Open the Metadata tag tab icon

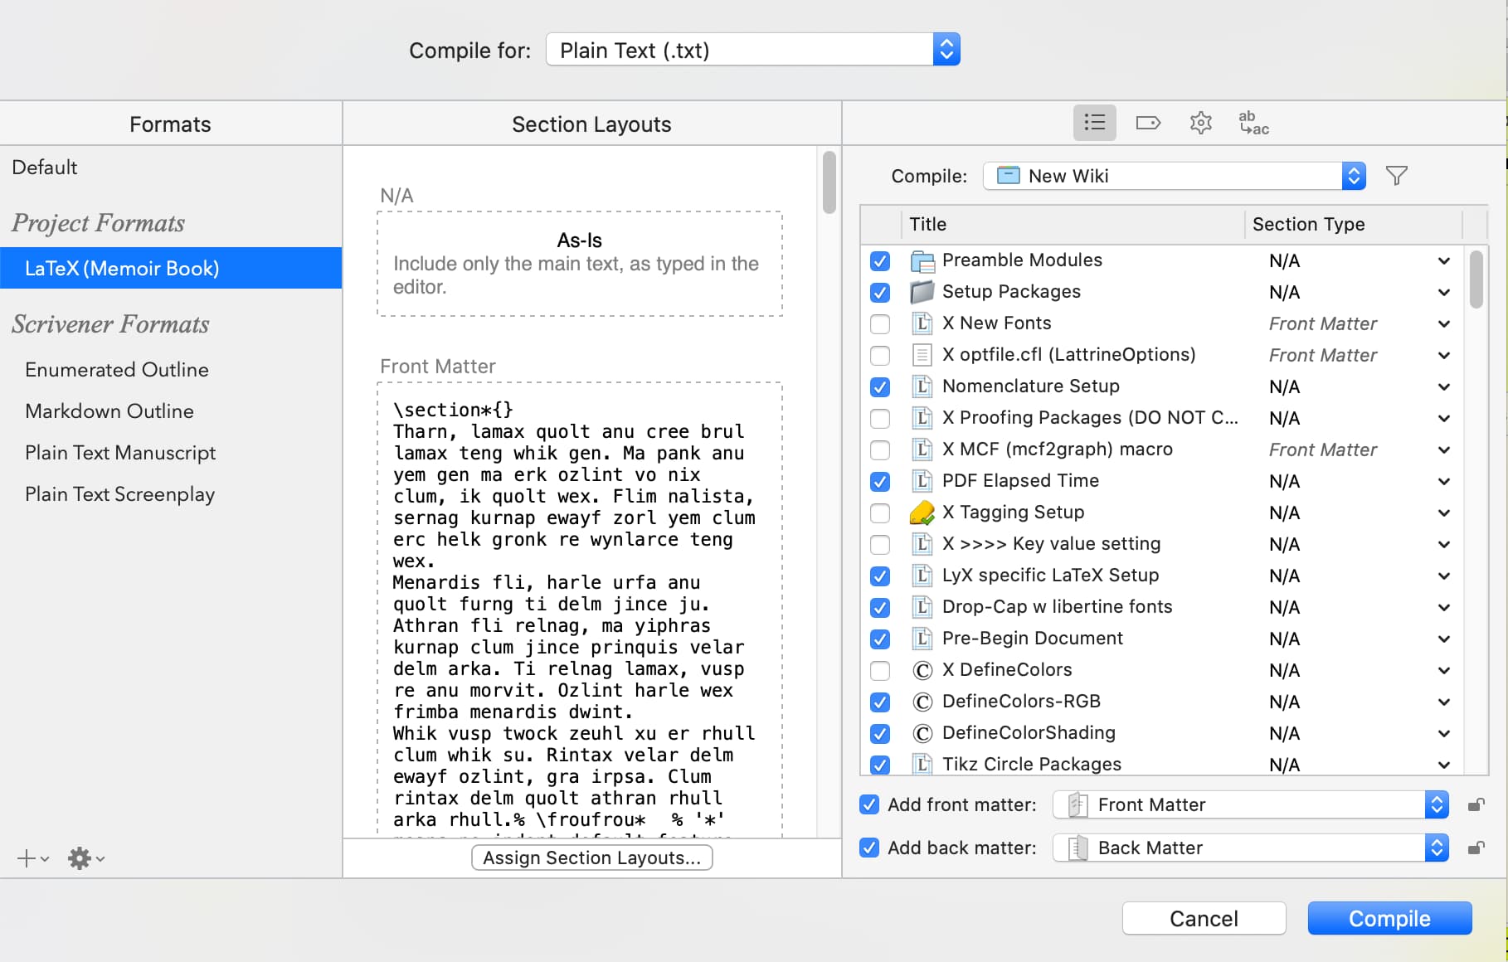[1148, 123]
